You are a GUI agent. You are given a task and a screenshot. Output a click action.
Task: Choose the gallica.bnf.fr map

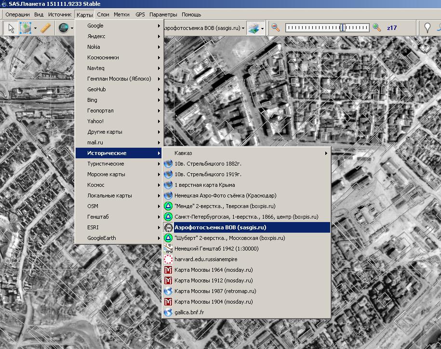(x=246, y=312)
